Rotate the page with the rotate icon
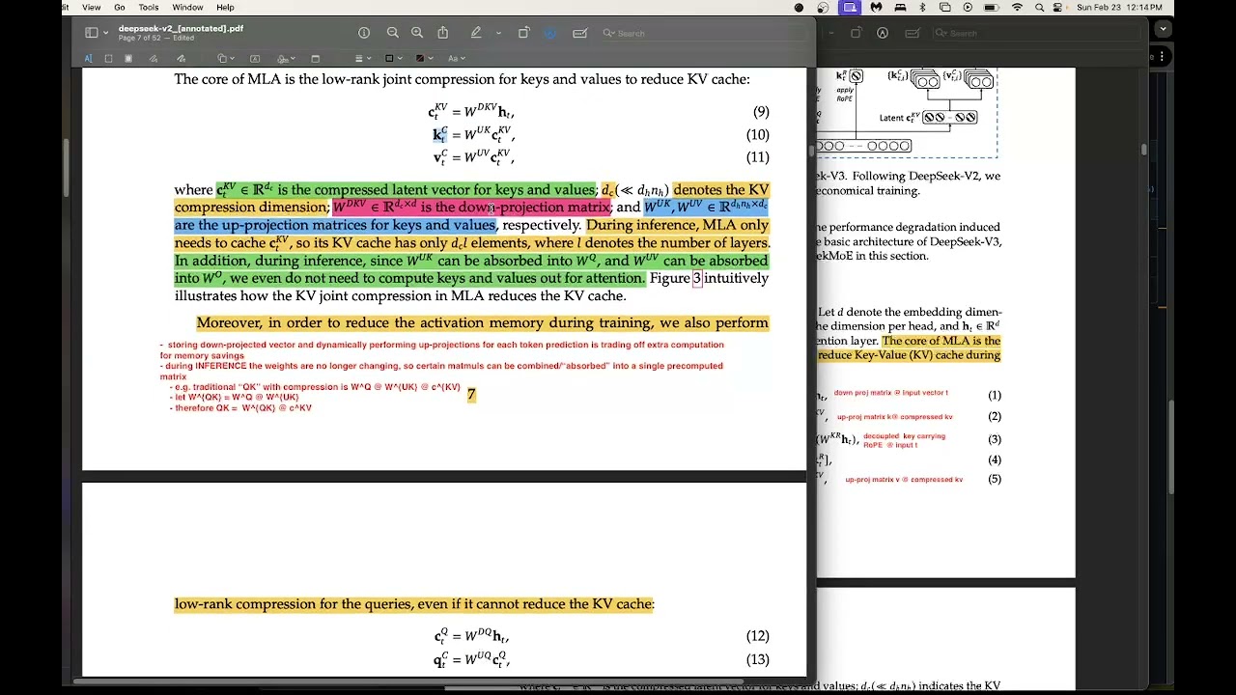 [524, 33]
